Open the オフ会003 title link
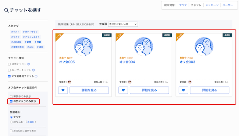This screenshot has height=136, width=239. pyautogui.click(x=187, y=62)
